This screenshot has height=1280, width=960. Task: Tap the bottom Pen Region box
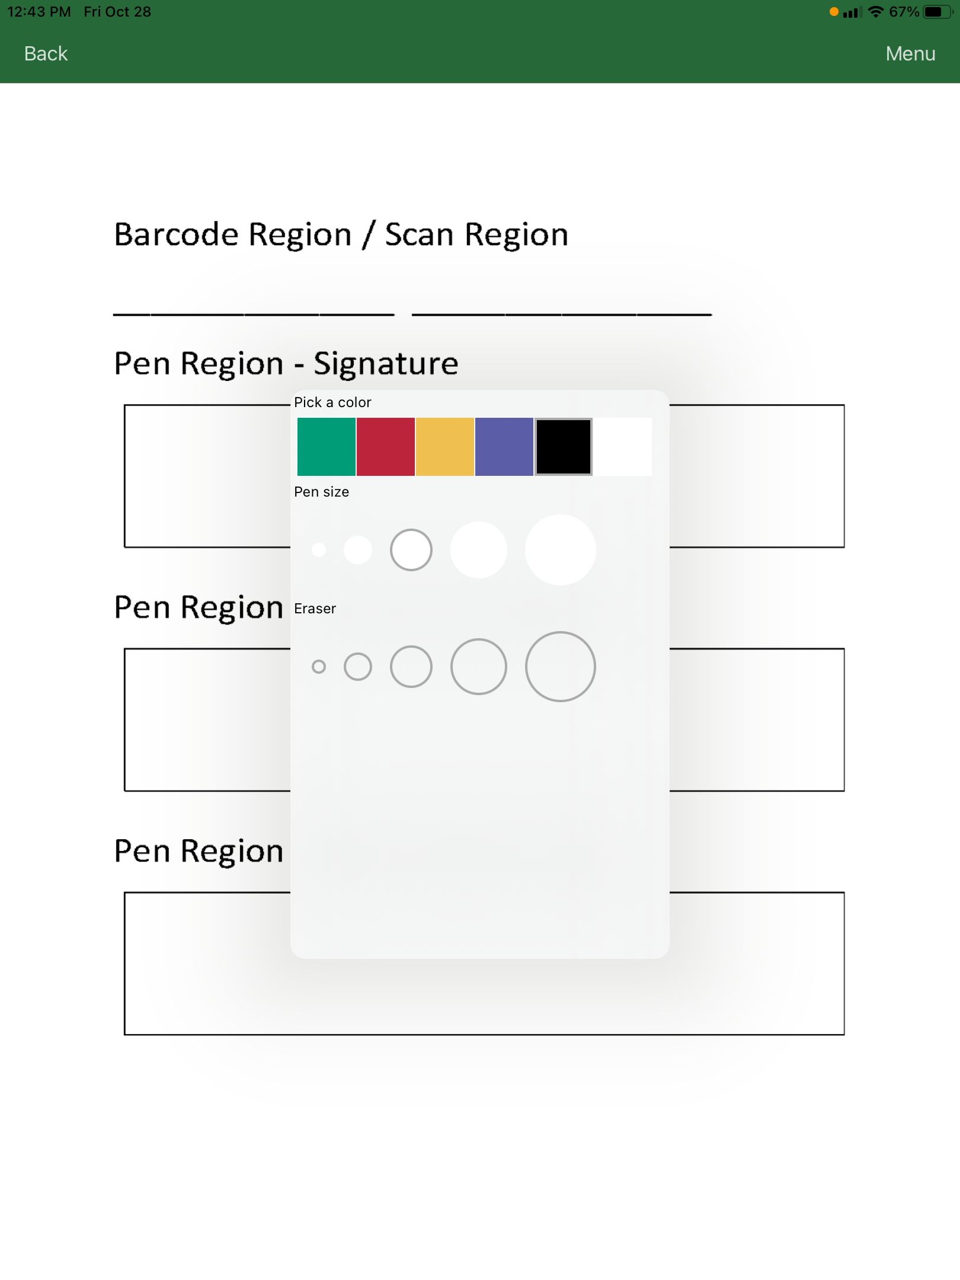(484, 964)
